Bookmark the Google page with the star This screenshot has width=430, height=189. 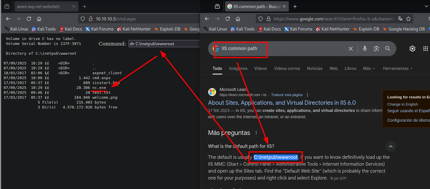(x=408, y=19)
